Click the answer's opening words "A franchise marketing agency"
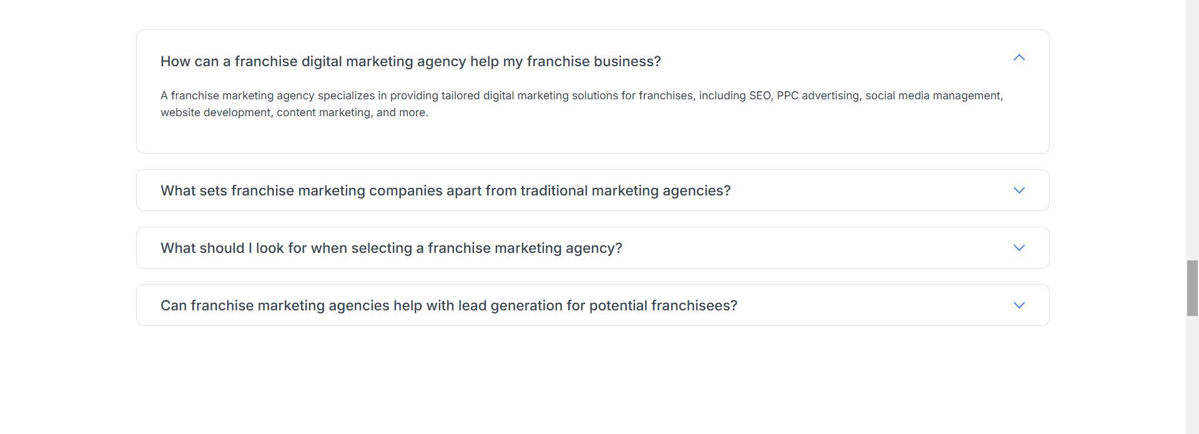 tap(237, 96)
